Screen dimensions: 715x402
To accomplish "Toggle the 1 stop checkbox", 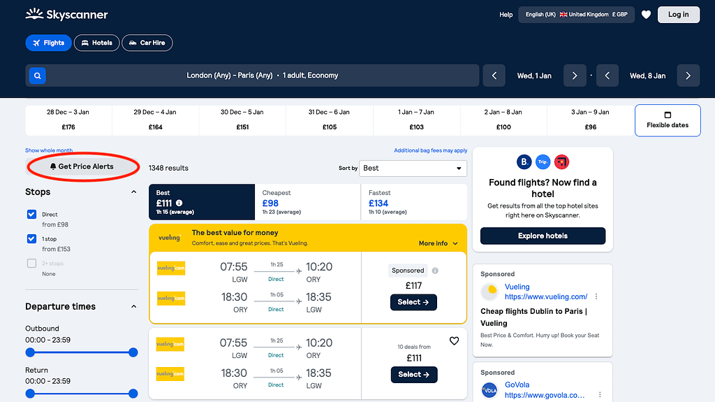I will (31, 238).
